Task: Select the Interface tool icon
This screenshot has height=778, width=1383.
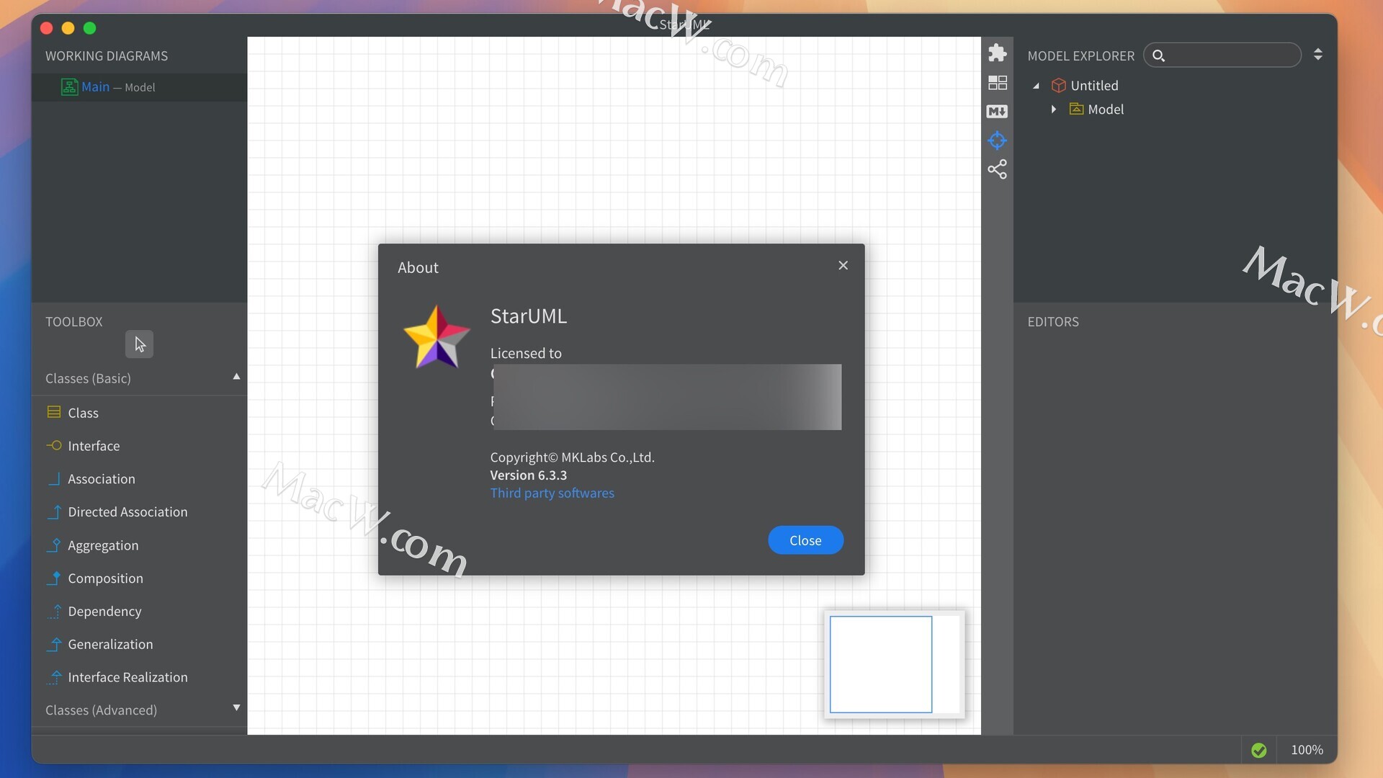Action: point(53,445)
